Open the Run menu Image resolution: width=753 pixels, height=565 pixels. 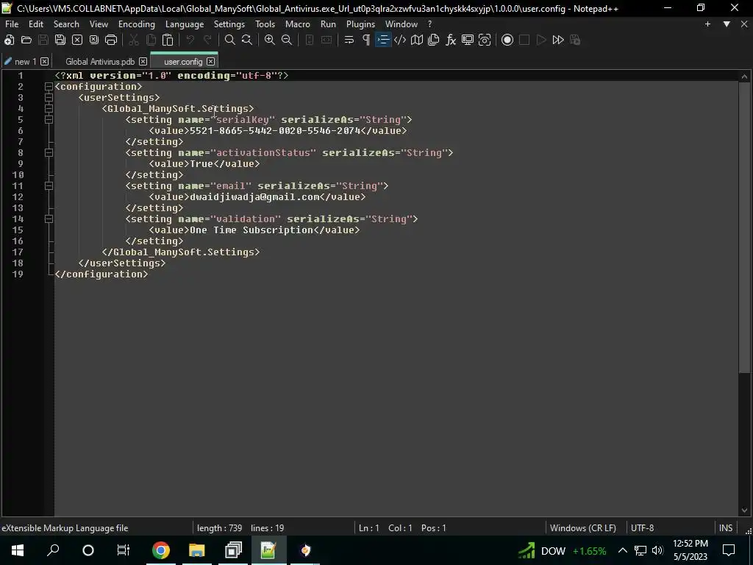point(328,24)
